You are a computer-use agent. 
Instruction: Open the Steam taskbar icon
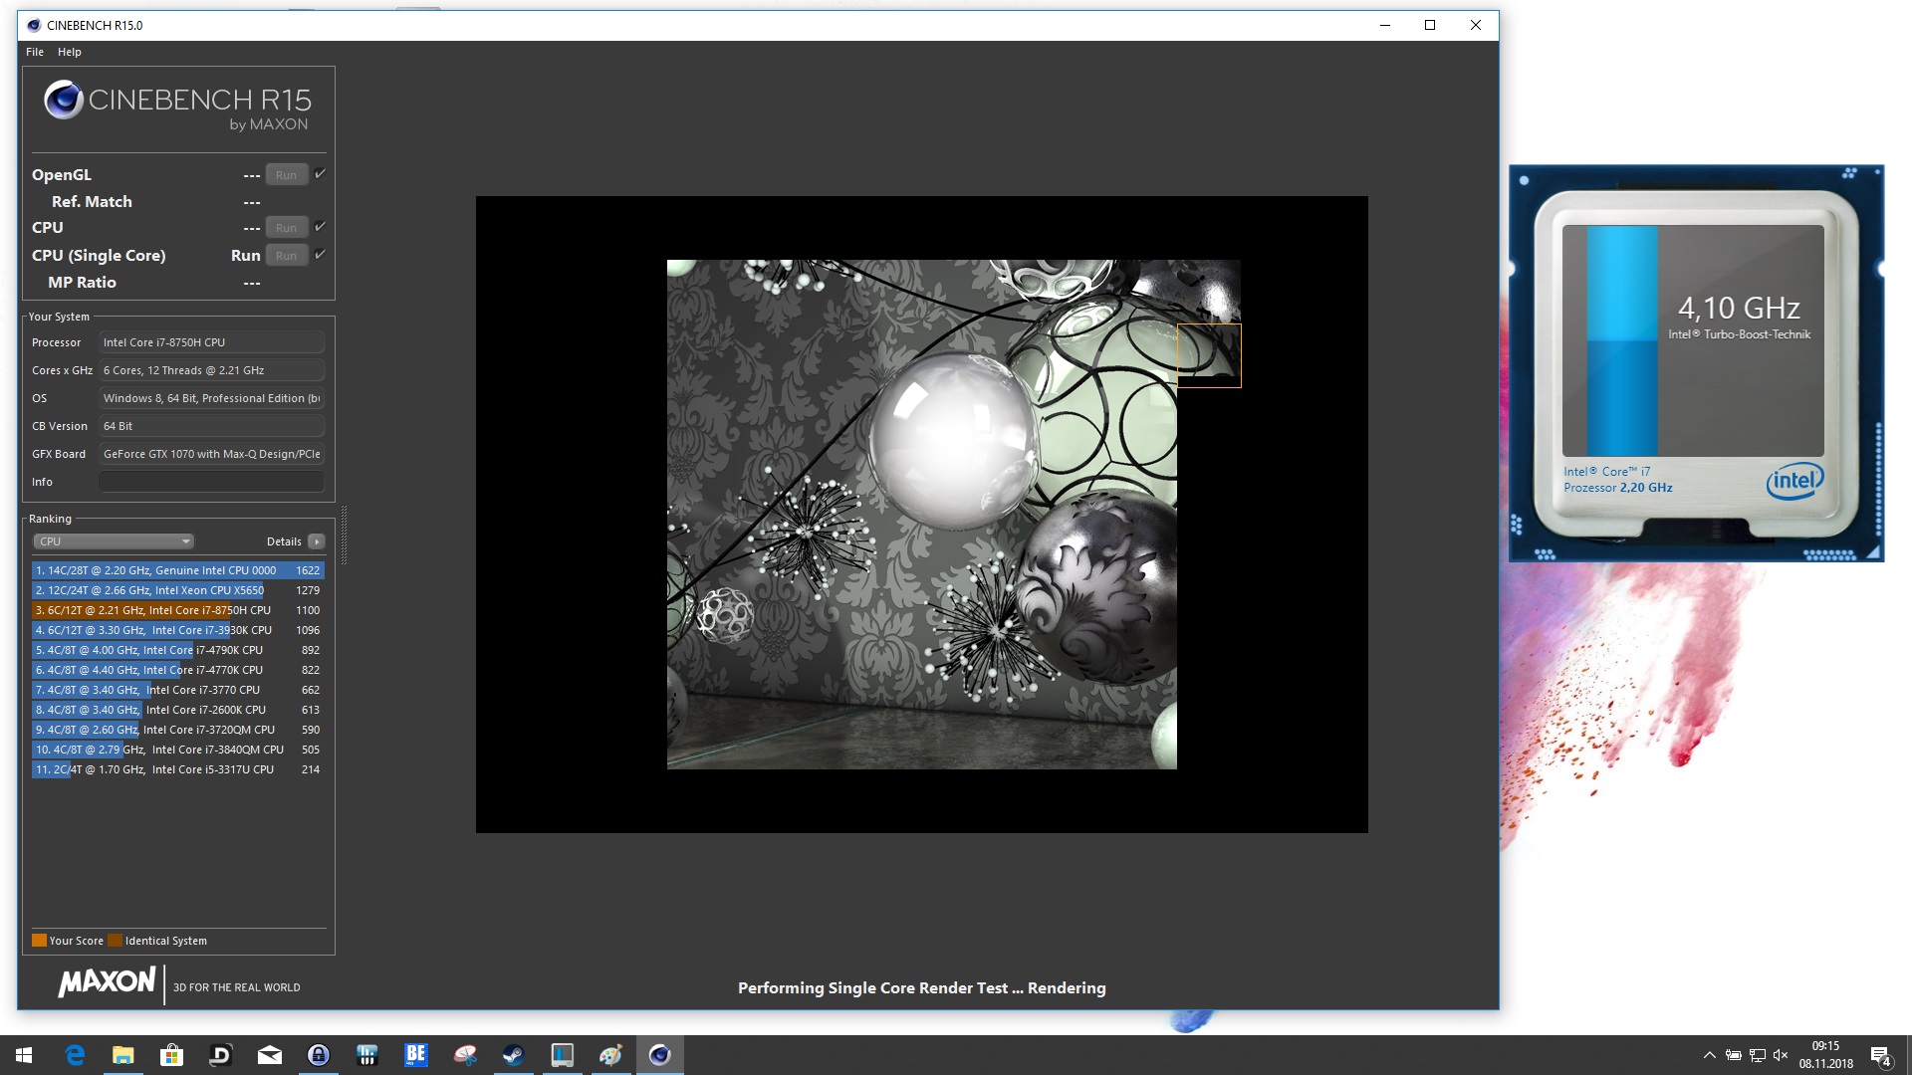(x=514, y=1055)
